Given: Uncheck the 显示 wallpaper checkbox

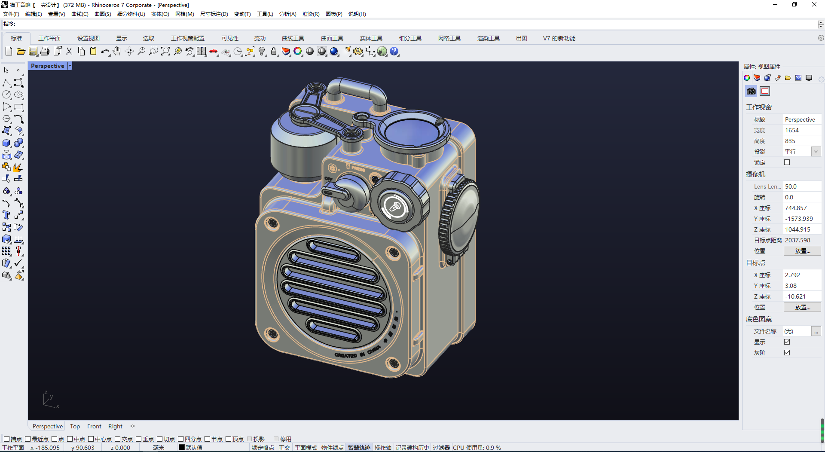Looking at the screenshot, I should [787, 342].
